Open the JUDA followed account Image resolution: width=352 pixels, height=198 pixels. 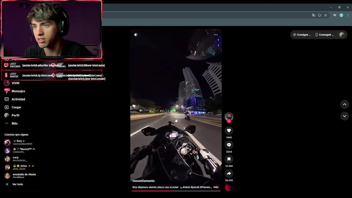pyautogui.click(x=22, y=167)
